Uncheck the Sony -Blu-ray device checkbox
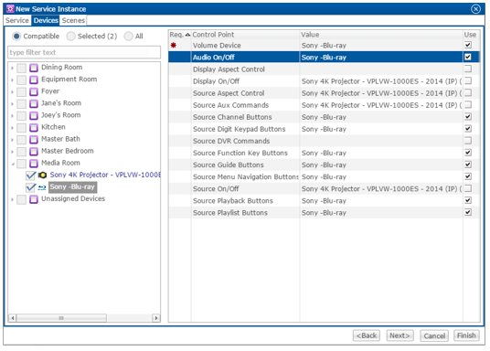The height and width of the screenshot is (351, 490). pos(31,187)
